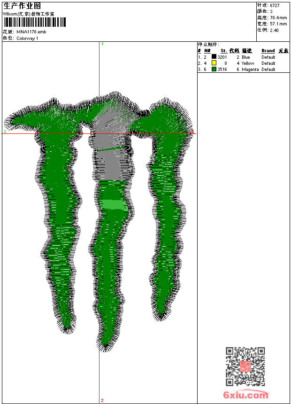The width and height of the screenshot is (291, 404).
Task: Click the 停止顺序 heading
Action: (208, 44)
